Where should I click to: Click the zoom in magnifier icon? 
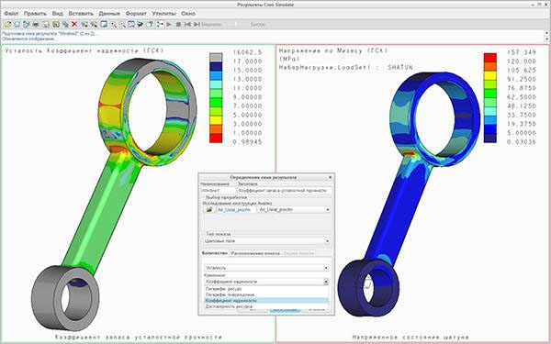click(x=113, y=24)
